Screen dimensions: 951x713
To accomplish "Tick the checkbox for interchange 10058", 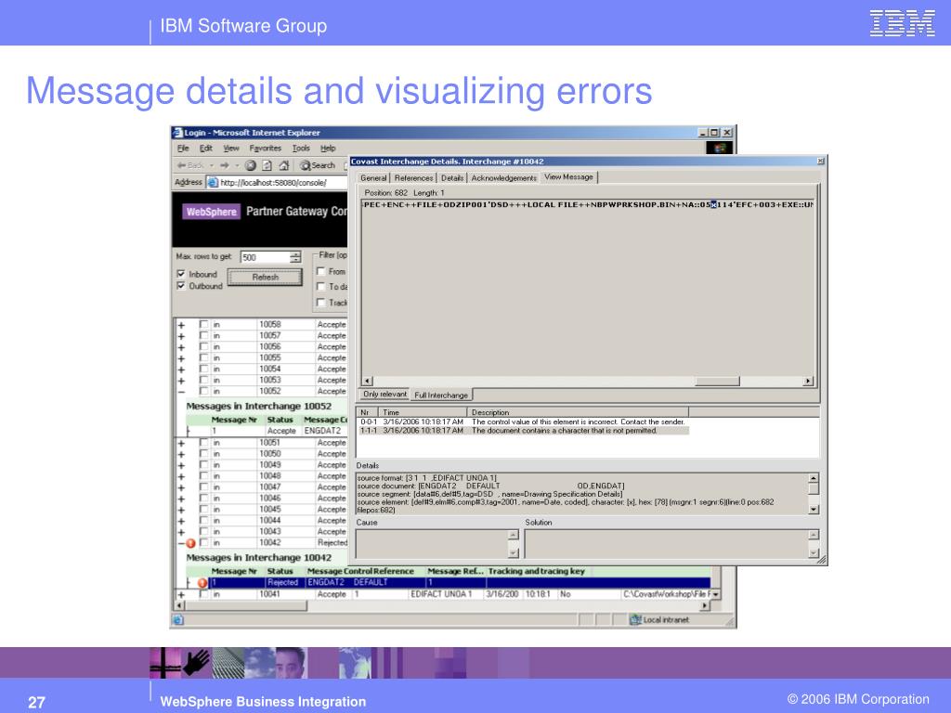I will point(204,325).
